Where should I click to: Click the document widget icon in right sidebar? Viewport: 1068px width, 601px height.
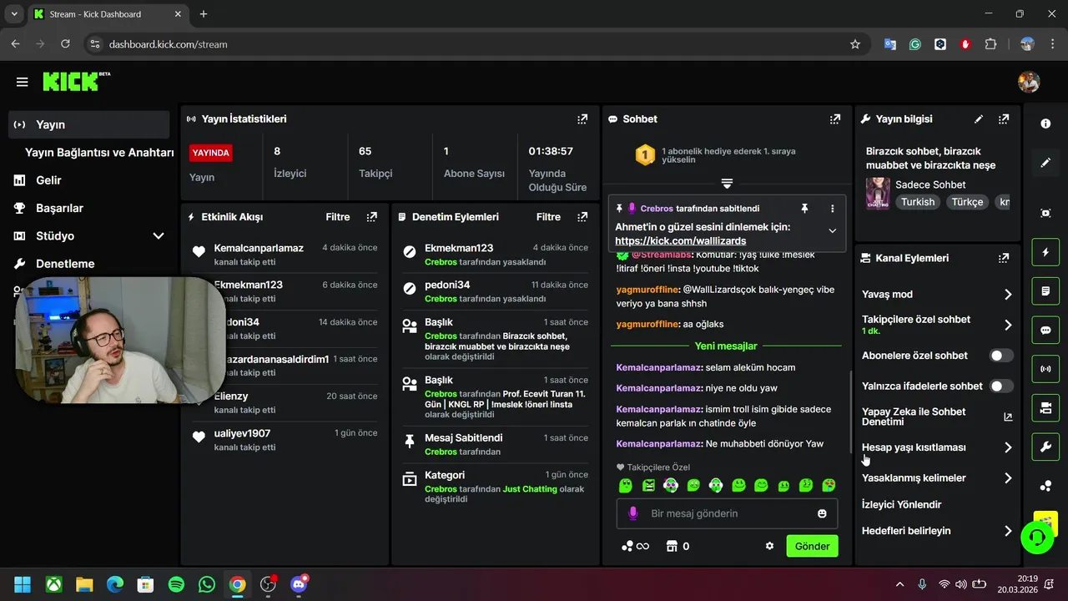click(x=1045, y=291)
